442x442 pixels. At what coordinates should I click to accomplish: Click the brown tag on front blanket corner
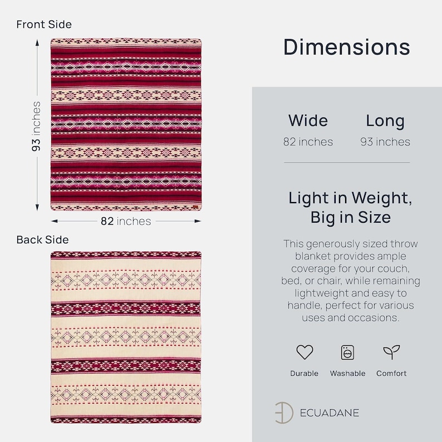(195, 208)
